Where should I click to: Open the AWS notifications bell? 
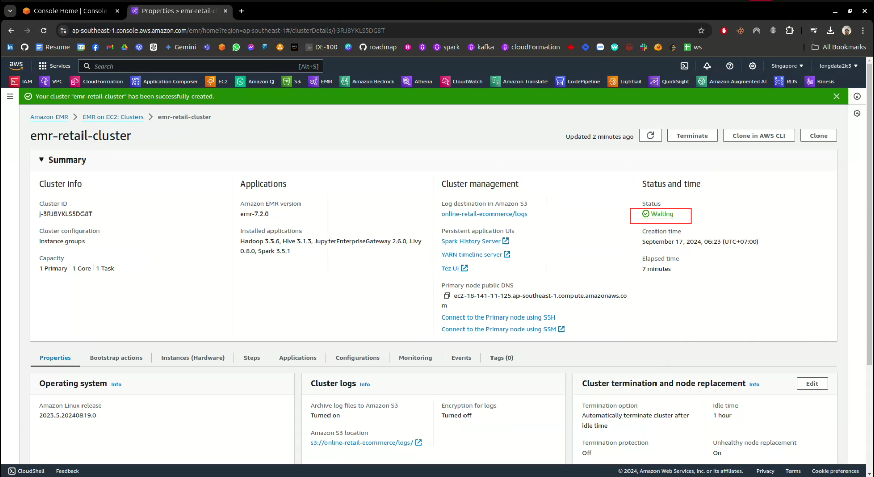(707, 66)
